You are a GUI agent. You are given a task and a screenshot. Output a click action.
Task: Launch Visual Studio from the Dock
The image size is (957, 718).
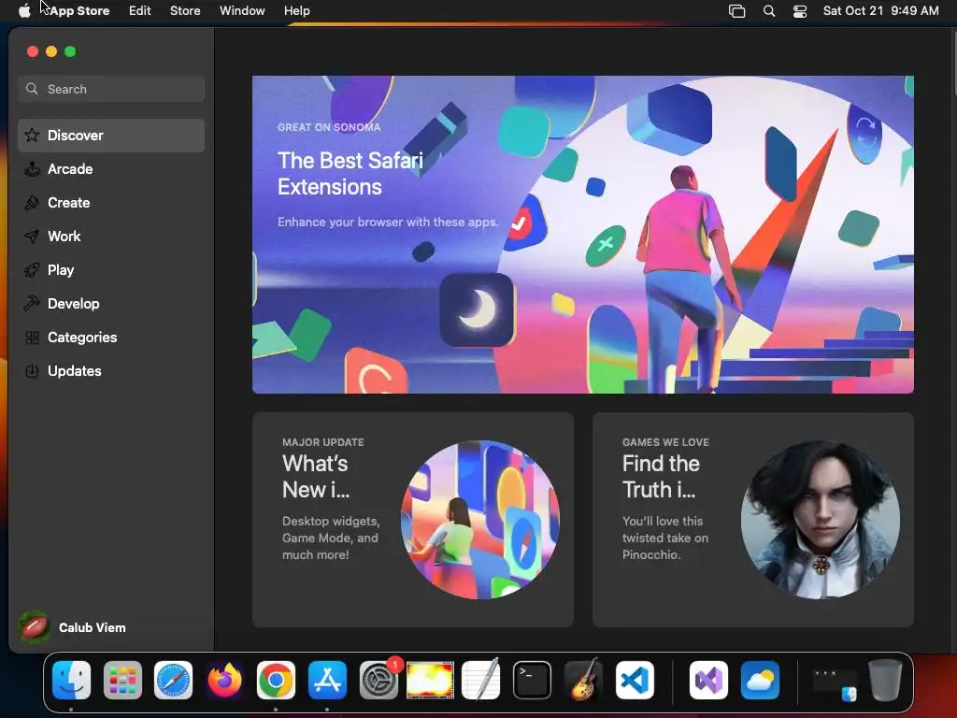point(708,681)
